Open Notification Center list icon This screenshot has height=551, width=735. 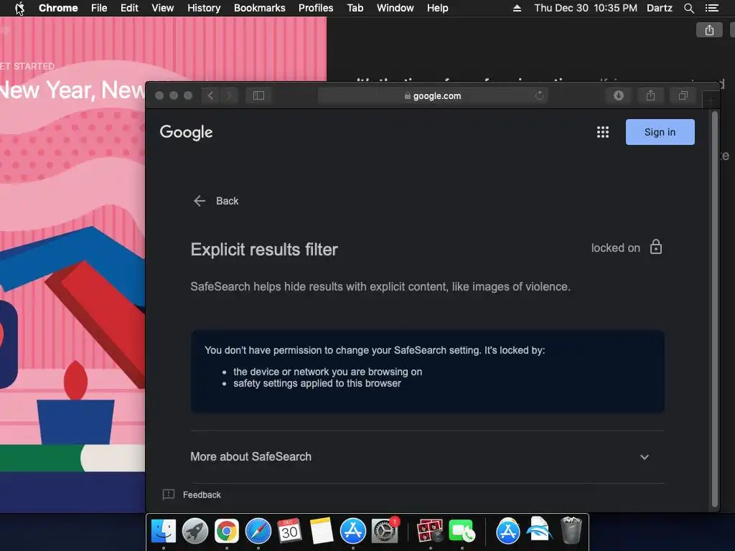point(712,8)
